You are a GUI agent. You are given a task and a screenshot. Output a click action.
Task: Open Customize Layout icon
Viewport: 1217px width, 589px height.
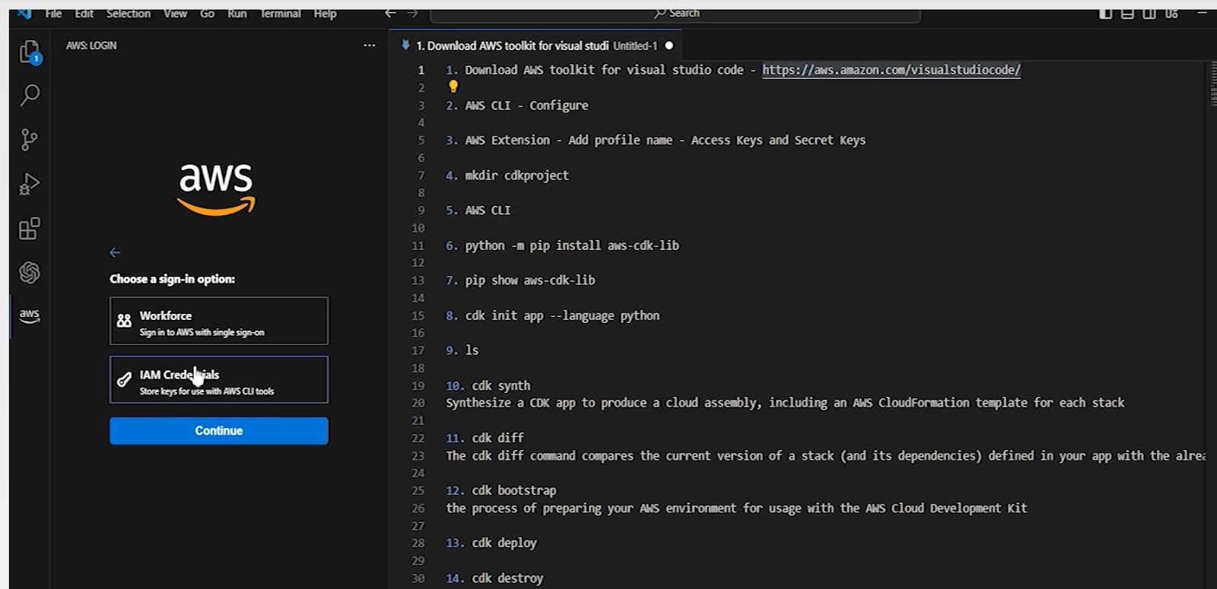tap(1171, 13)
